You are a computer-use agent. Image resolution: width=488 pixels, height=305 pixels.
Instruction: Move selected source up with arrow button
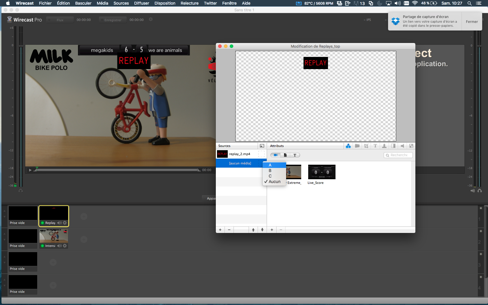253,230
